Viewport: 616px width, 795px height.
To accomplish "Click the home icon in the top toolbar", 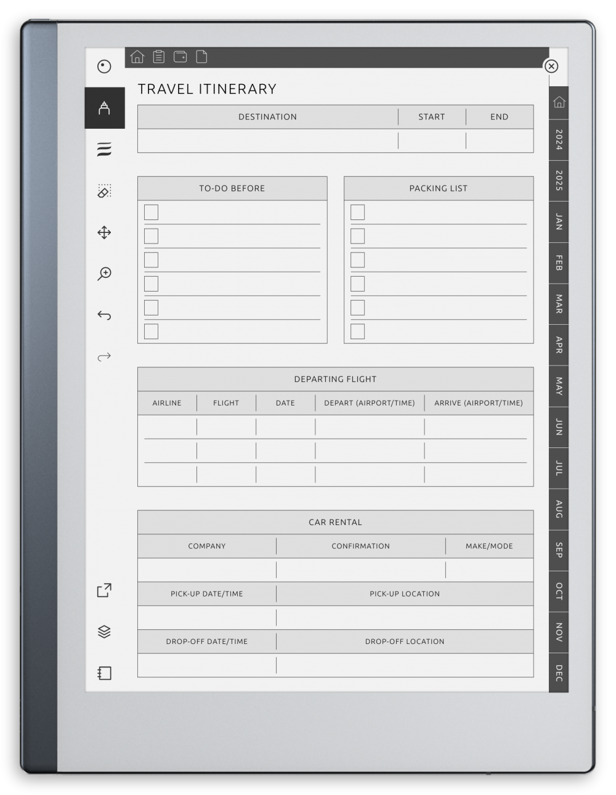I will point(137,57).
